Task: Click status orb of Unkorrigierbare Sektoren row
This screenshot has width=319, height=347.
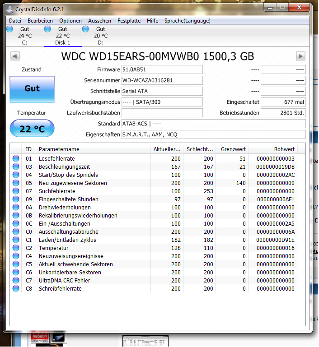Action: [x=16, y=272]
